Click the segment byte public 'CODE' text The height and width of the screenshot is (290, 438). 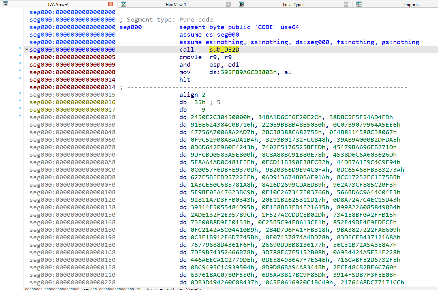coord(228,27)
